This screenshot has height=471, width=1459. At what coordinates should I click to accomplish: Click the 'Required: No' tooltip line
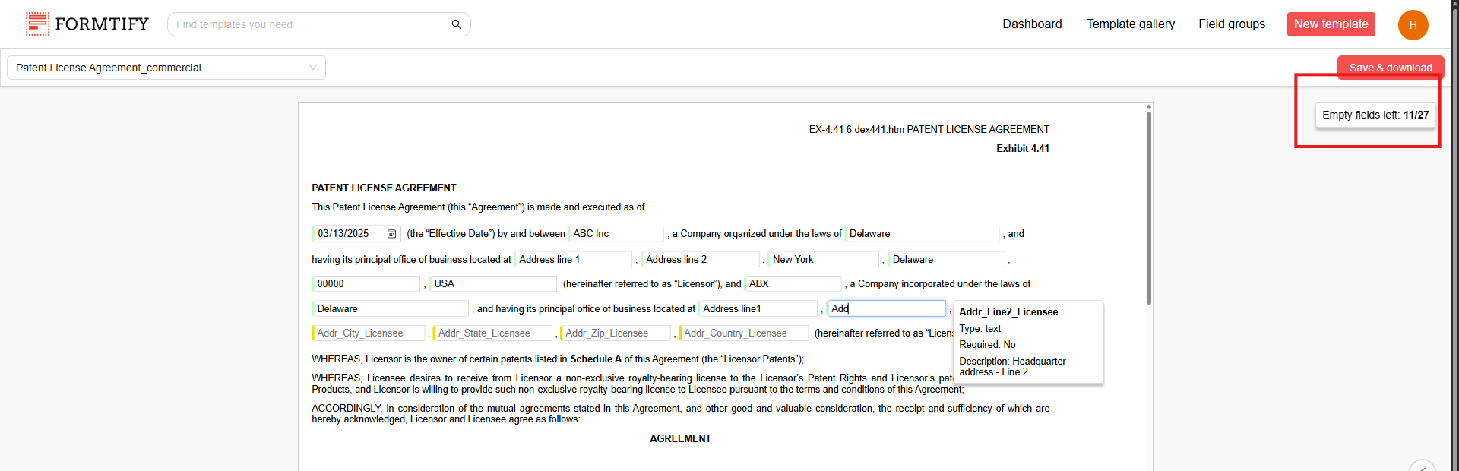coord(987,345)
